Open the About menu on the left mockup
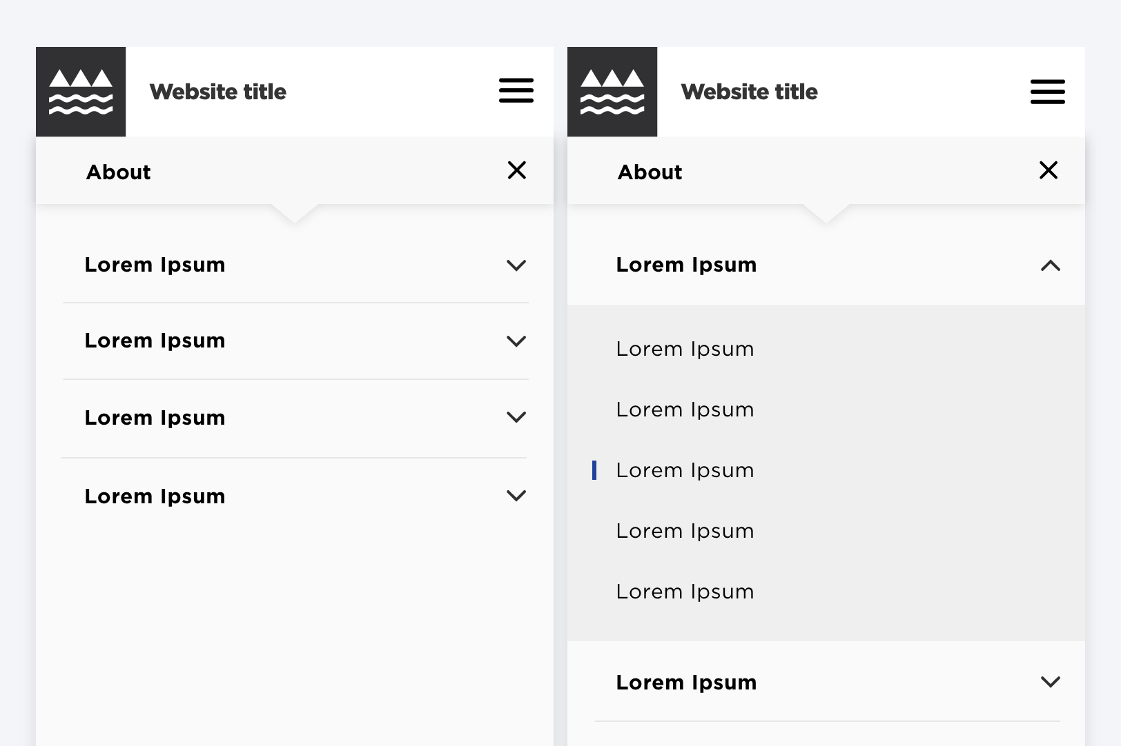The image size is (1121, 746). pos(118,172)
